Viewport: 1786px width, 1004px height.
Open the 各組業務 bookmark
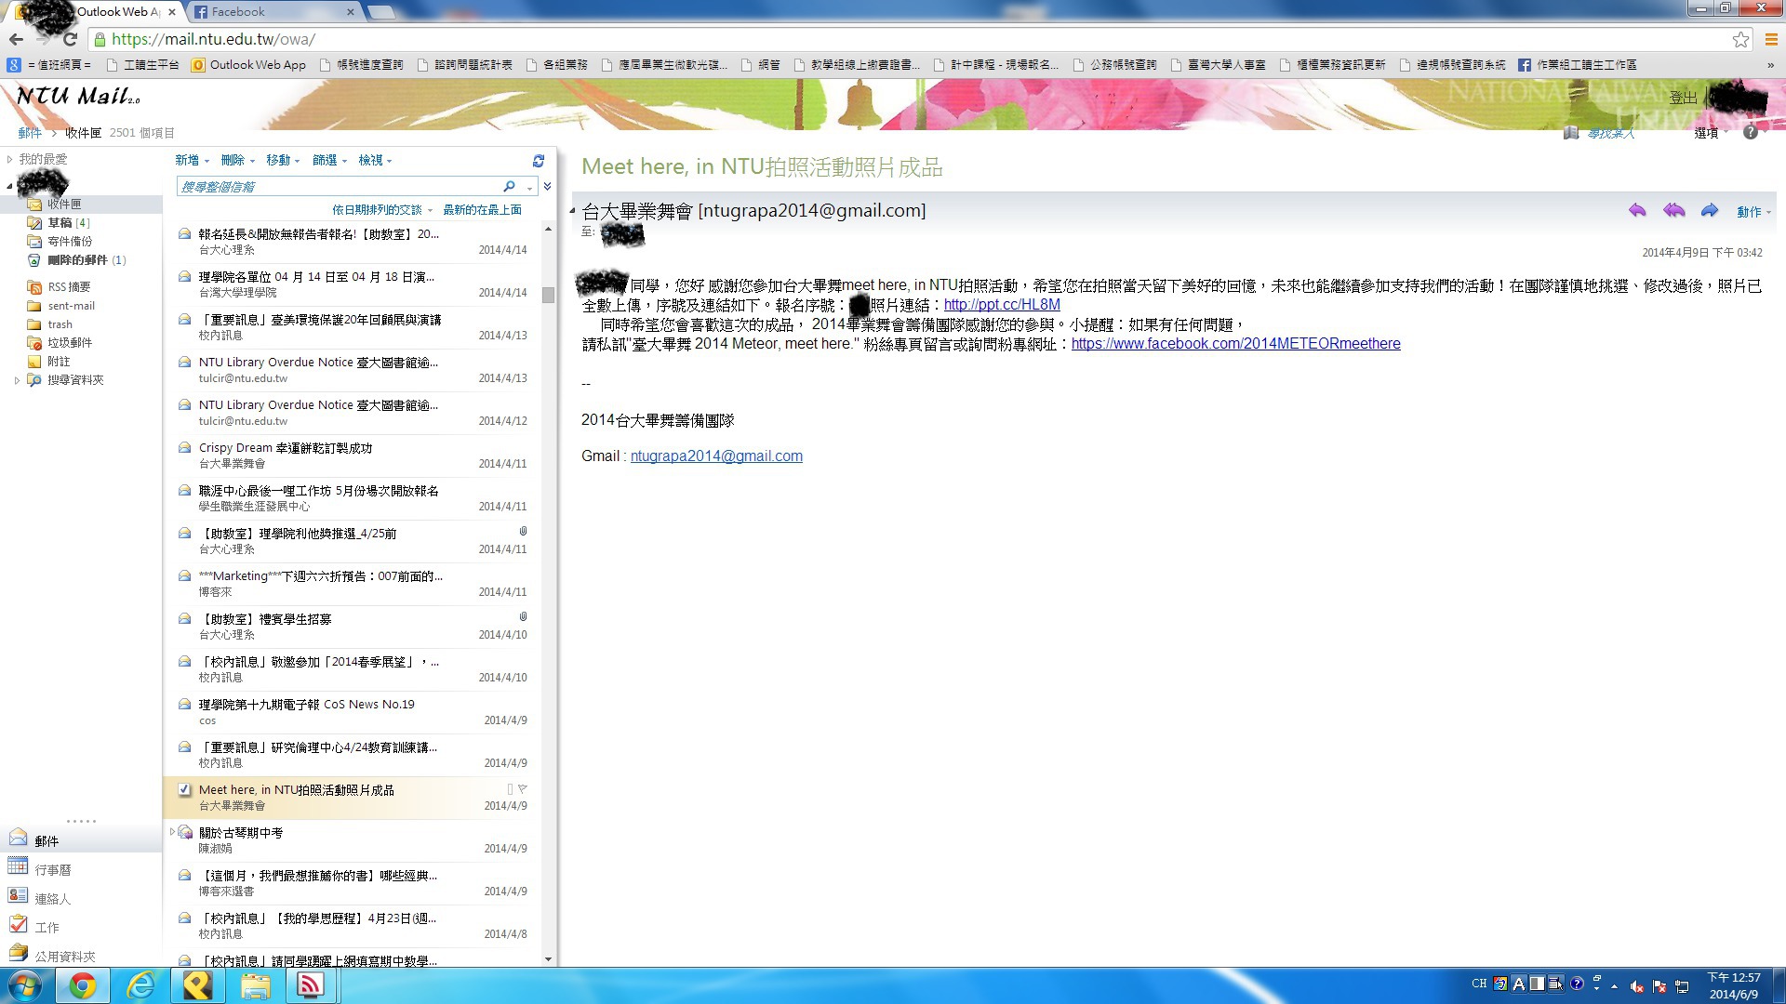pos(556,65)
